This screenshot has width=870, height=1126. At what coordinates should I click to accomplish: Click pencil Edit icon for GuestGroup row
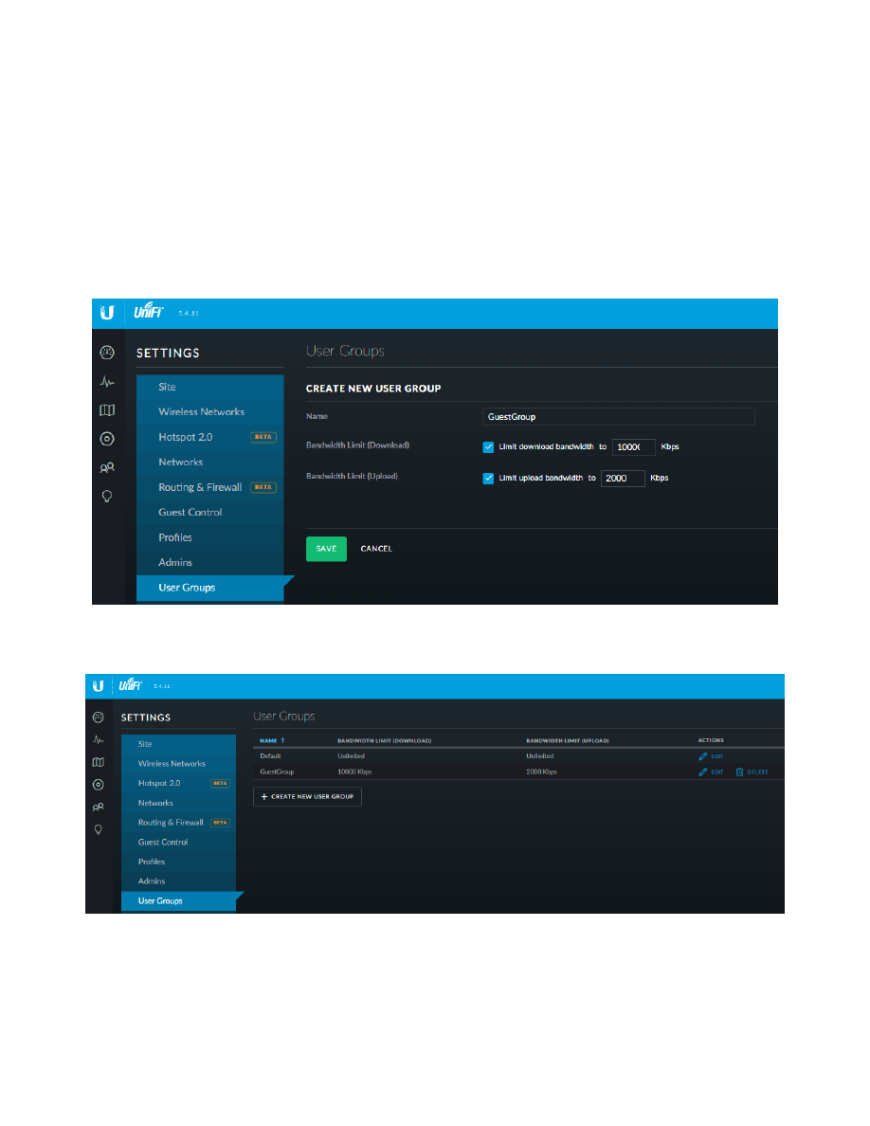pos(703,772)
